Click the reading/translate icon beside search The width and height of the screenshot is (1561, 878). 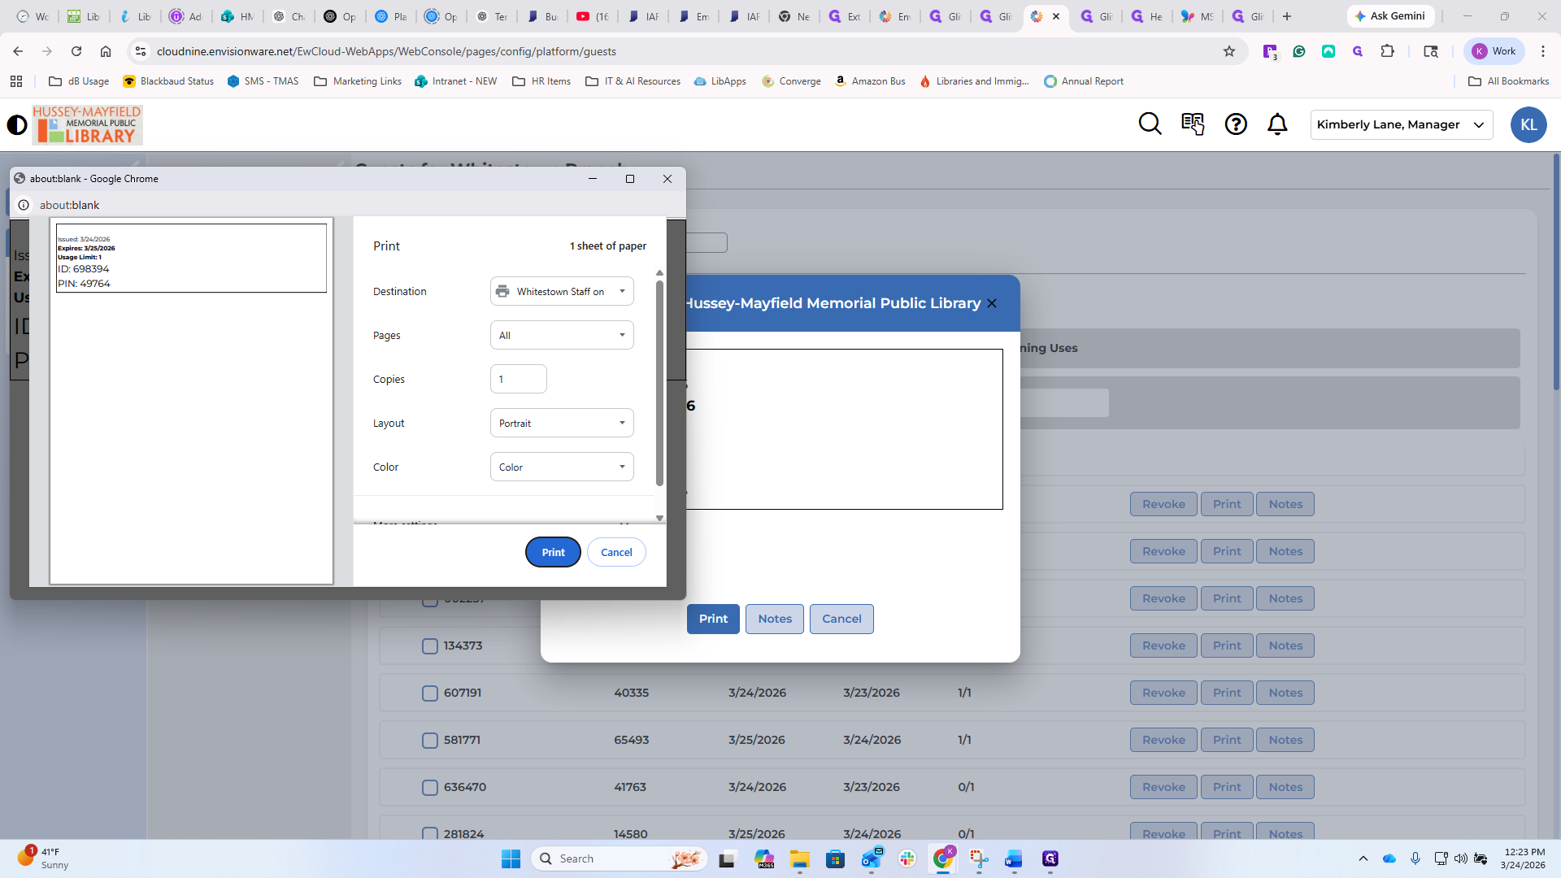(x=1193, y=124)
